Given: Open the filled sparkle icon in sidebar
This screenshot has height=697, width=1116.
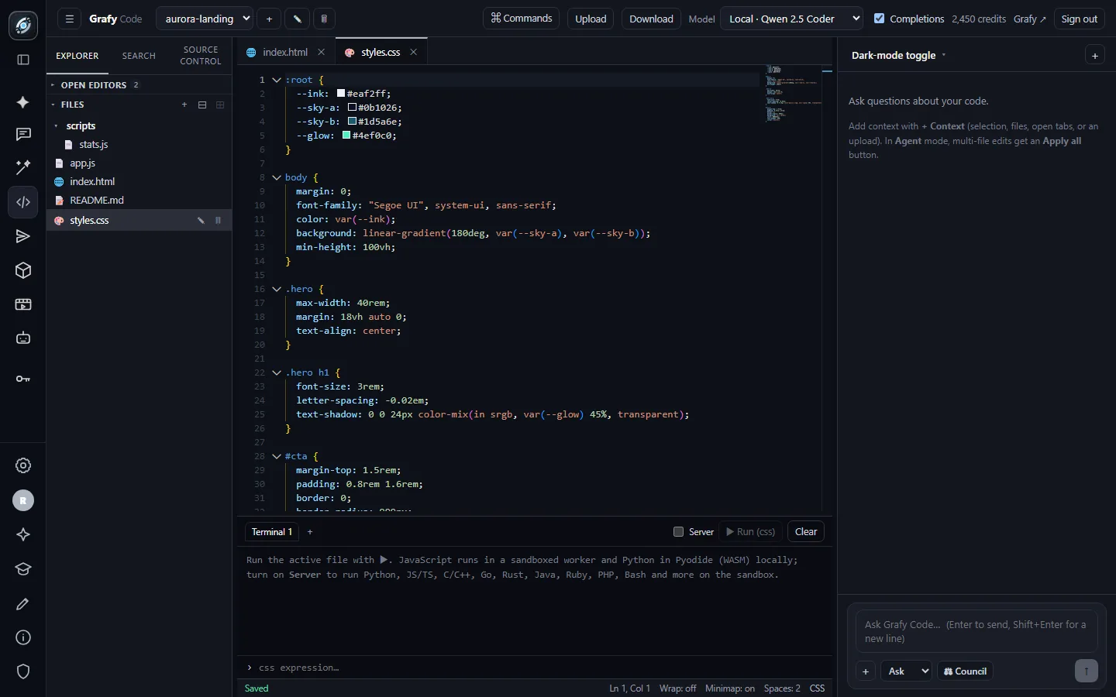Looking at the screenshot, I should (x=23, y=102).
